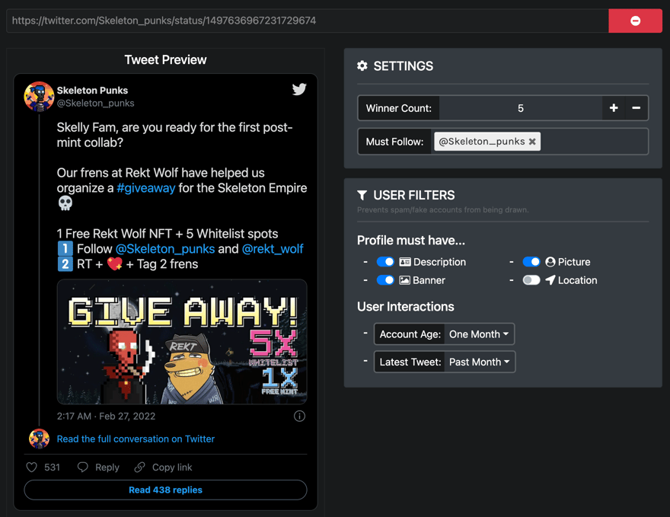Click the Copy link chain icon
Image resolution: width=670 pixels, height=517 pixels.
coord(139,467)
